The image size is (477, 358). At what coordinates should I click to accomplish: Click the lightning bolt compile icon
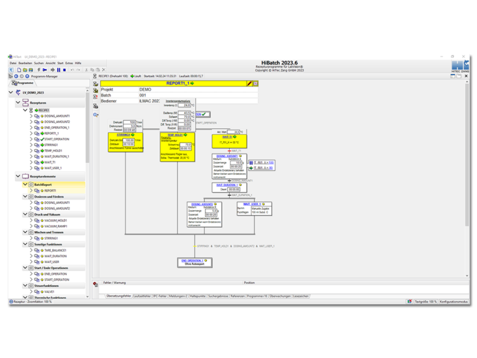[x=39, y=70]
